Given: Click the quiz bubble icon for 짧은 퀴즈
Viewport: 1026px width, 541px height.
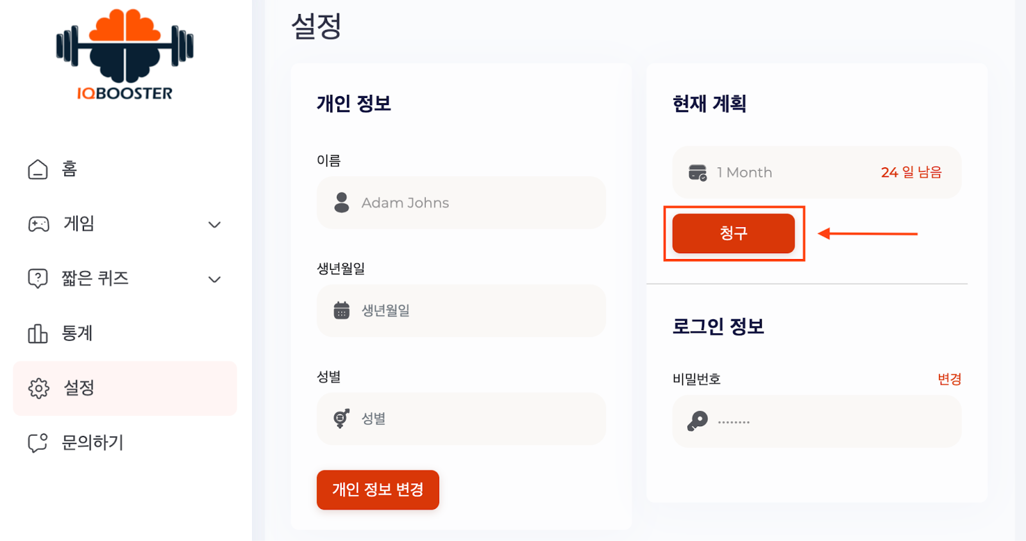Looking at the screenshot, I should (38, 278).
